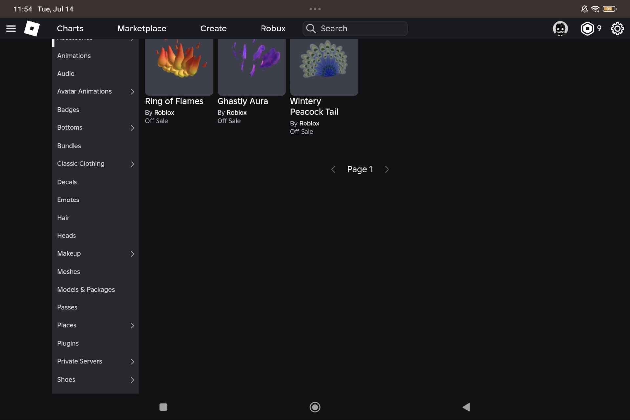Select the Meshes category
Image resolution: width=630 pixels, height=420 pixels.
(69, 271)
